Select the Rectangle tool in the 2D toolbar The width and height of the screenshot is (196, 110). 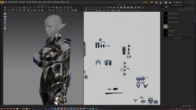tap(114, 8)
